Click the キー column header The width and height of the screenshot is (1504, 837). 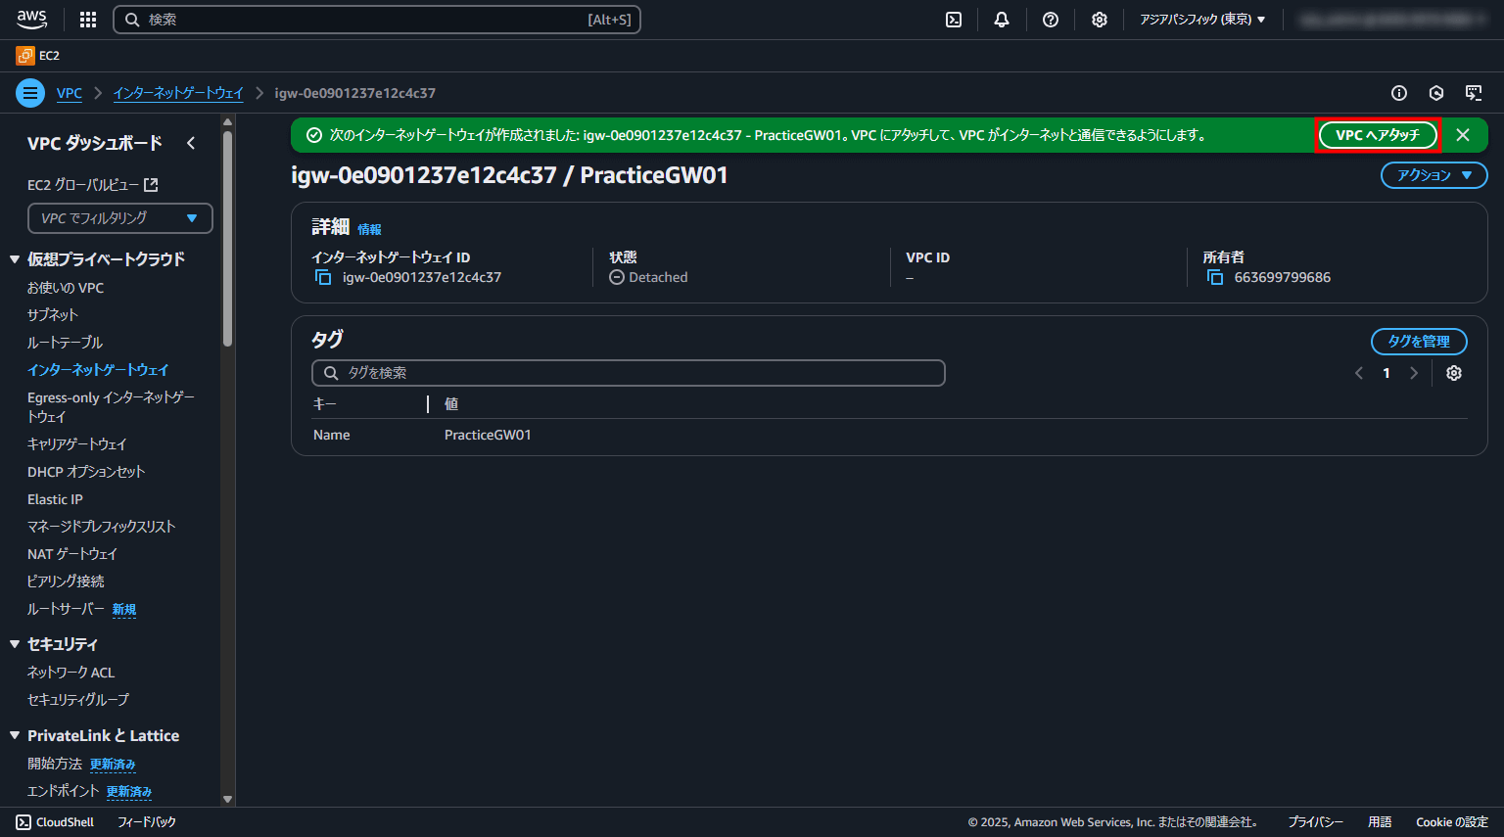pyautogui.click(x=324, y=403)
